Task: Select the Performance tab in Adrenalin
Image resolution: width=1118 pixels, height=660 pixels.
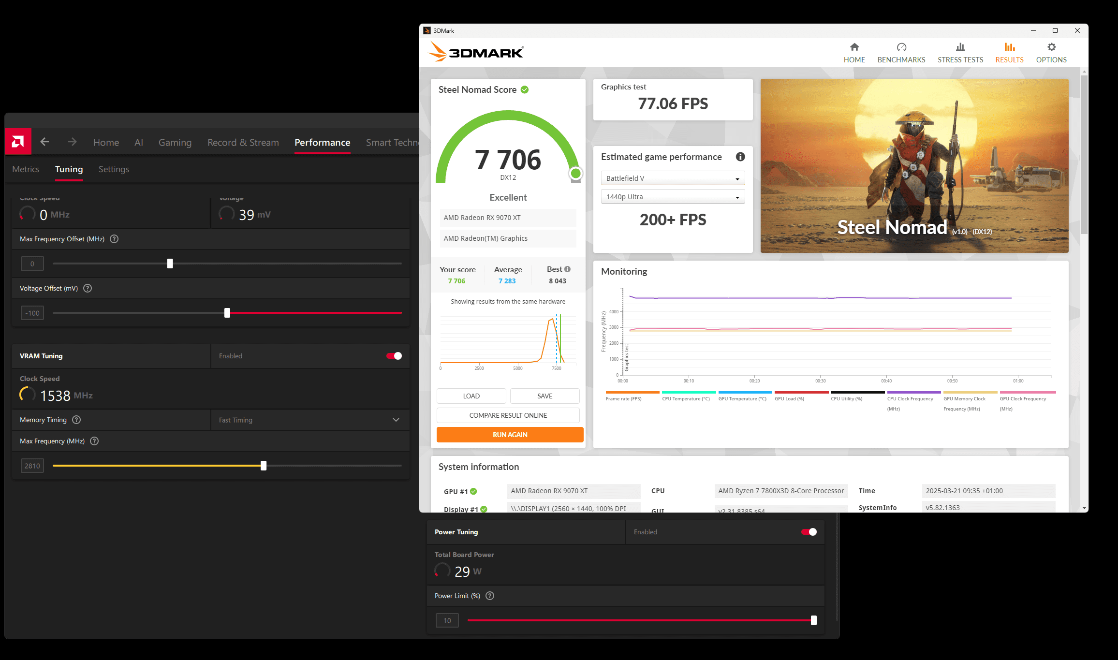Action: click(x=323, y=142)
